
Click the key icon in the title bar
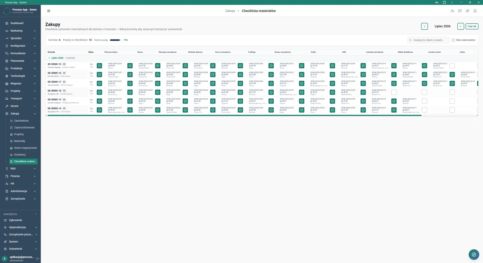(x=437, y=2)
